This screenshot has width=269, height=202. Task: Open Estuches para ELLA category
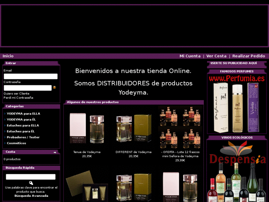pos(23,125)
